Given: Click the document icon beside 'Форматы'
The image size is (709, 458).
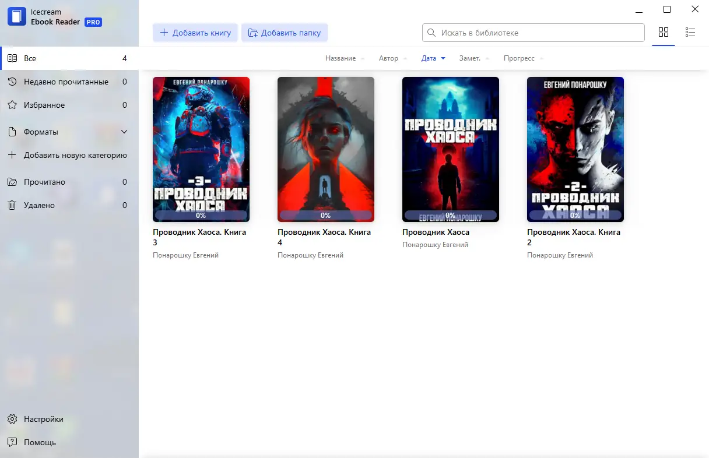Looking at the screenshot, I should (x=12, y=132).
